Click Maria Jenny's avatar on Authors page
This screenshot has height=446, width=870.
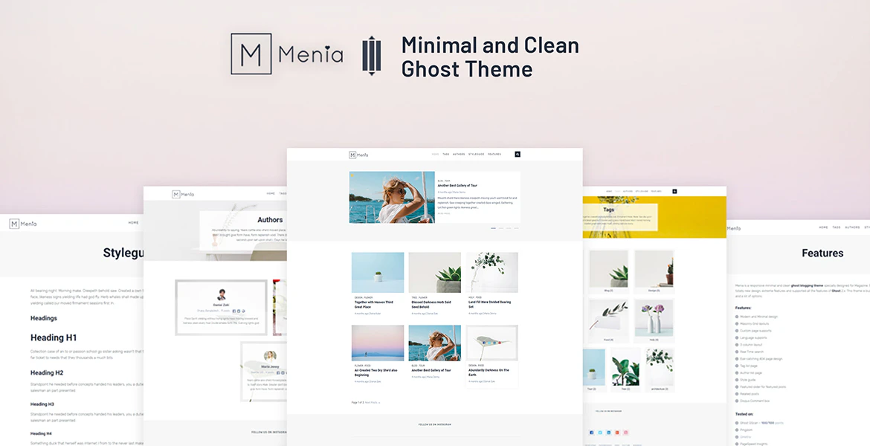coord(270,355)
